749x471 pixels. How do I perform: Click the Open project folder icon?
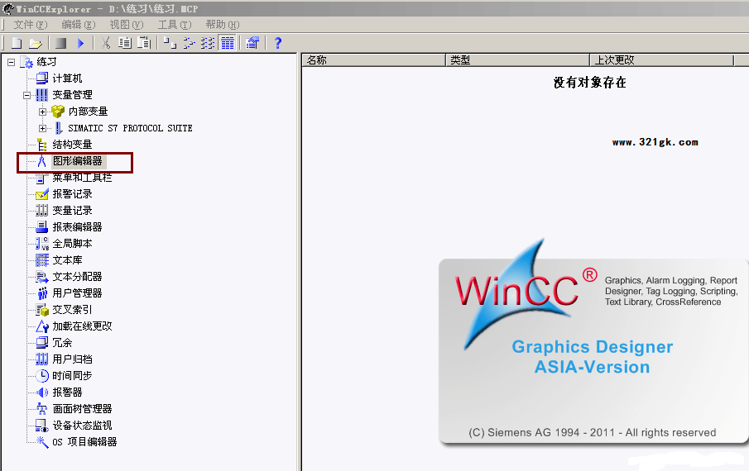[36, 43]
